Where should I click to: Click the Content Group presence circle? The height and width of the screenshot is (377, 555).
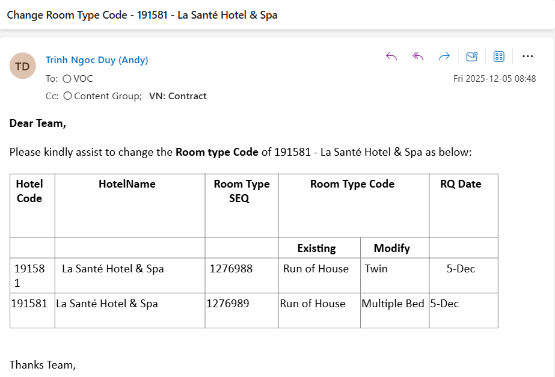pyautogui.click(x=67, y=96)
